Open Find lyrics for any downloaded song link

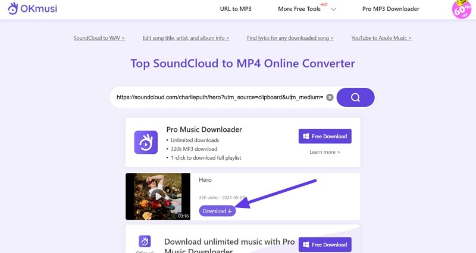(x=290, y=38)
